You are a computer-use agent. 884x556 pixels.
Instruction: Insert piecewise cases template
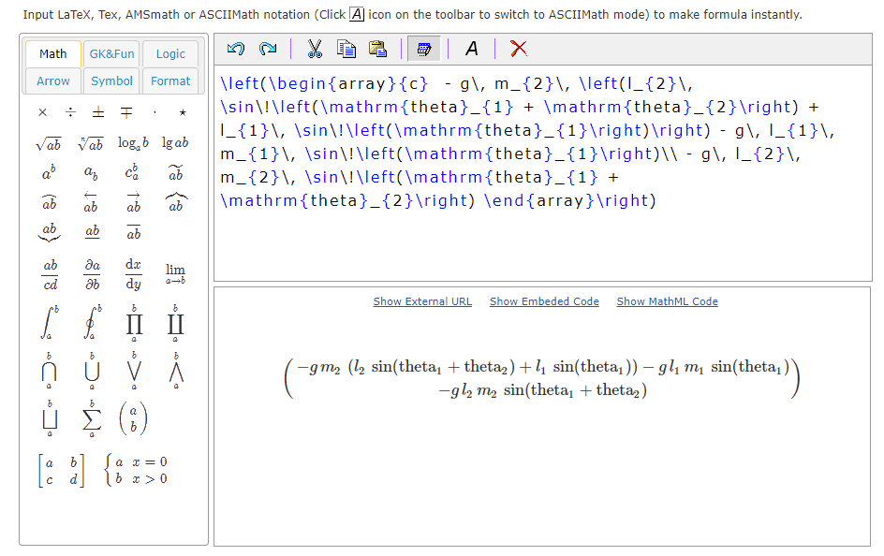(x=136, y=471)
